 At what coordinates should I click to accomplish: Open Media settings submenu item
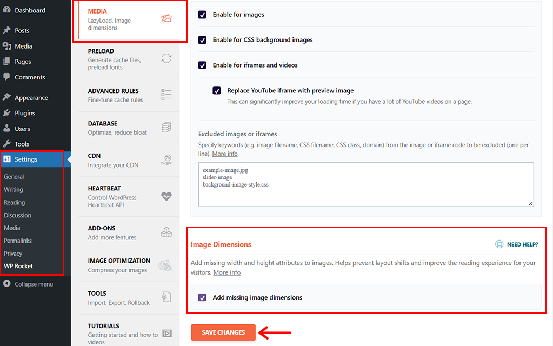tap(12, 228)
